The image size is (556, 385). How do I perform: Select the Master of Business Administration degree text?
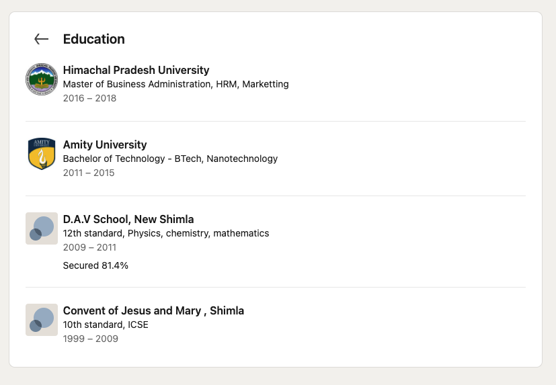(x=176, y=85)
